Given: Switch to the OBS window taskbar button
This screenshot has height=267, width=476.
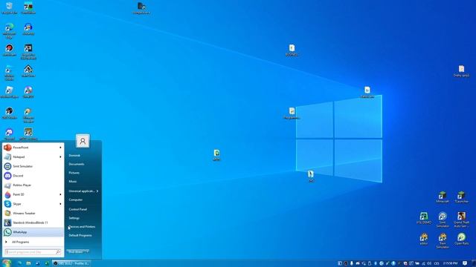Looking at the screenshot, I should 71,263.
